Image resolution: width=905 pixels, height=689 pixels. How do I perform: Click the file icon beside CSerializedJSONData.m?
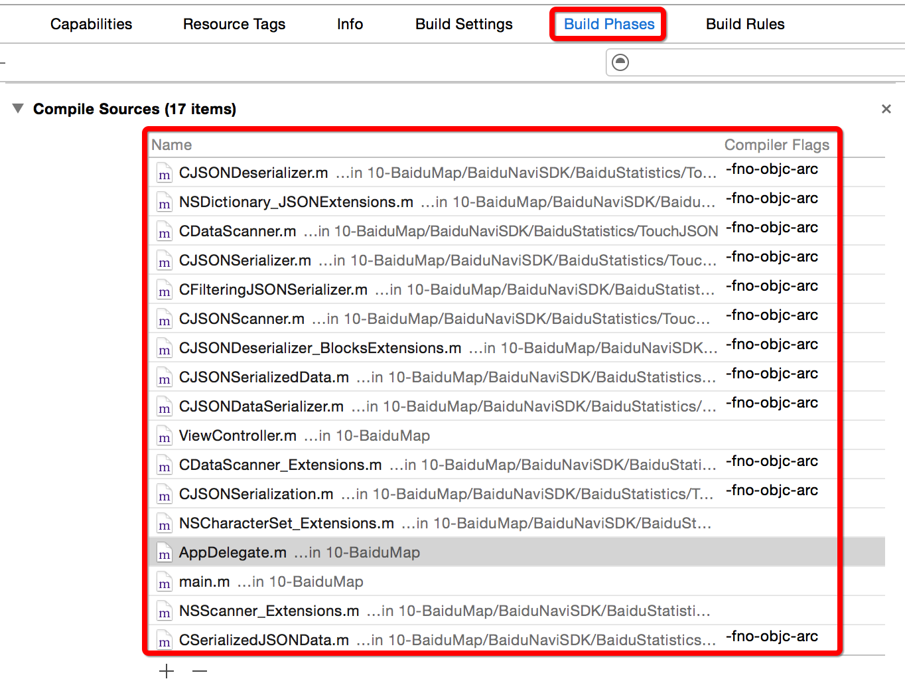coord(164,641)
